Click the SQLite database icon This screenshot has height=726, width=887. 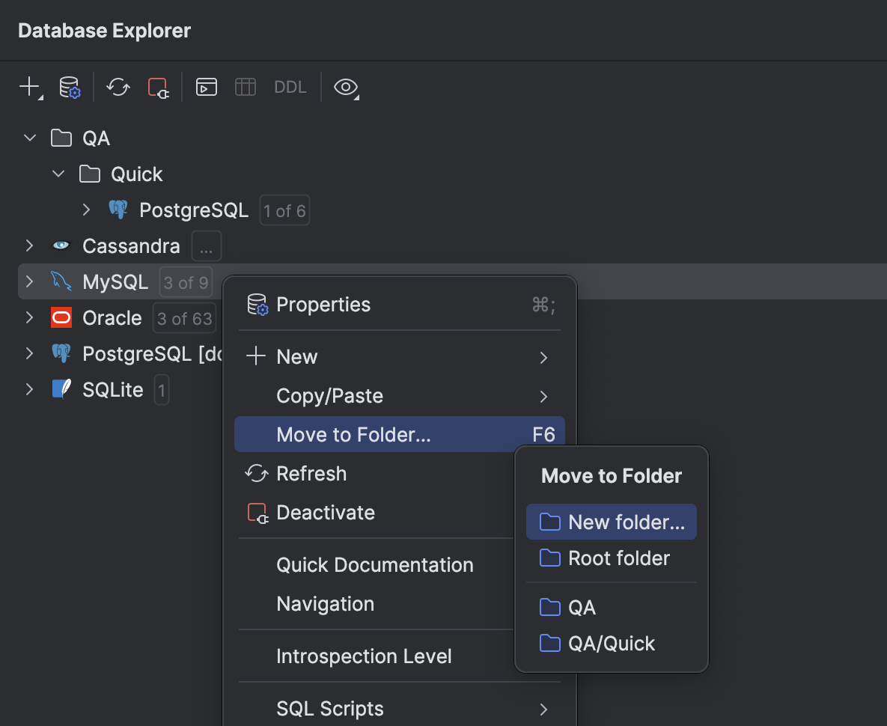coord(60,389)
